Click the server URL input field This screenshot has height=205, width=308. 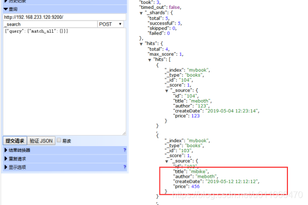[x=64, y=17]
